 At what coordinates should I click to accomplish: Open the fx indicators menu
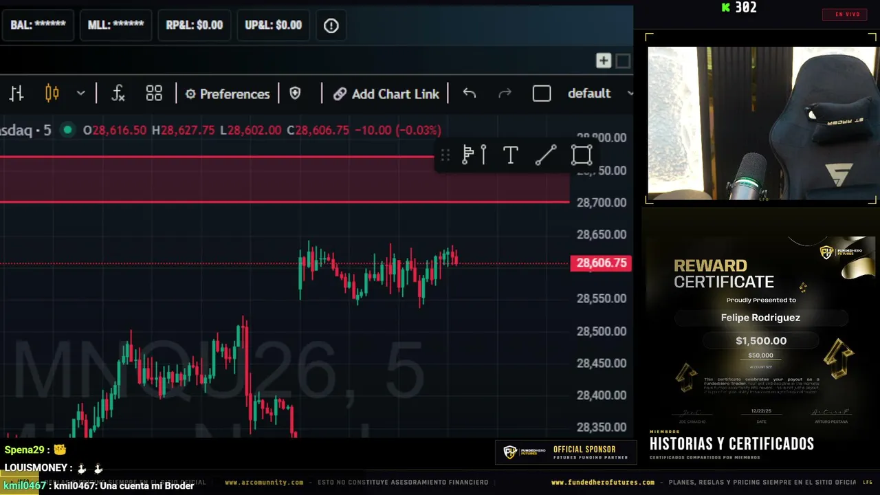point(118,93)
